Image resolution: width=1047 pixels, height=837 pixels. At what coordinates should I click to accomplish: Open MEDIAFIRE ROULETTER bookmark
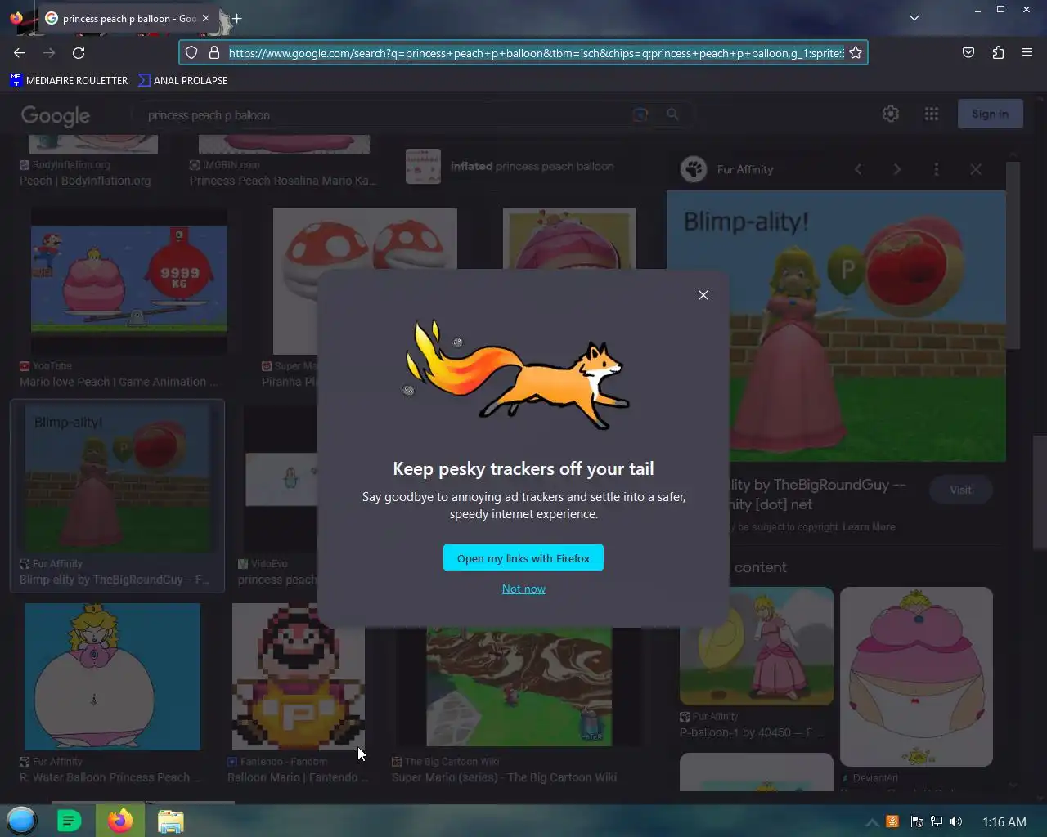70,80
